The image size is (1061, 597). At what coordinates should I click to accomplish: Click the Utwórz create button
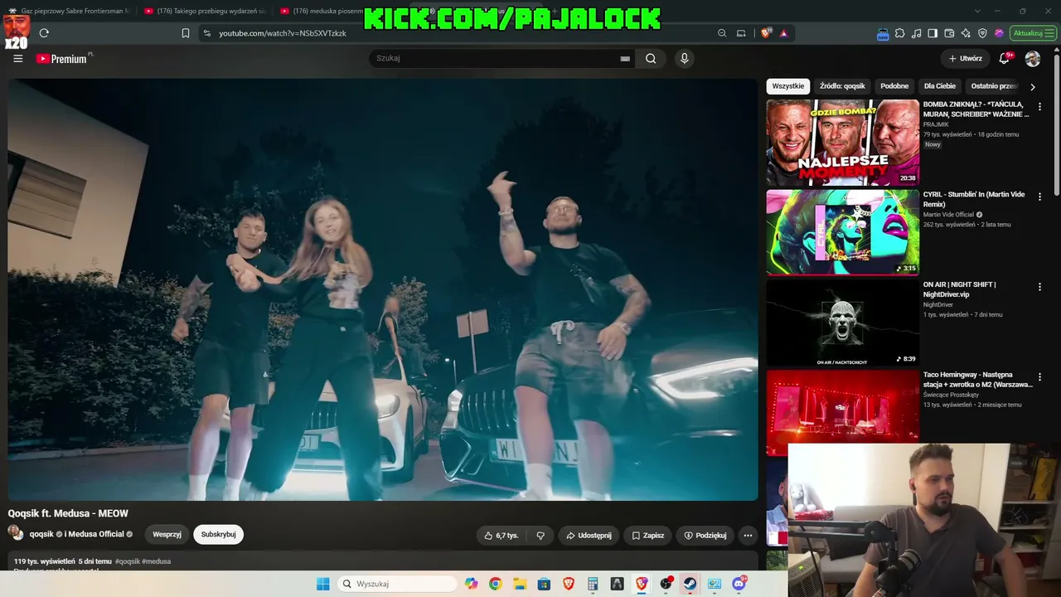point(965,58)
